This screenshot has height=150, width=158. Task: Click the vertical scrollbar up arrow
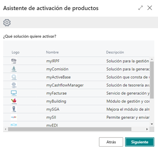click(152, 59)
